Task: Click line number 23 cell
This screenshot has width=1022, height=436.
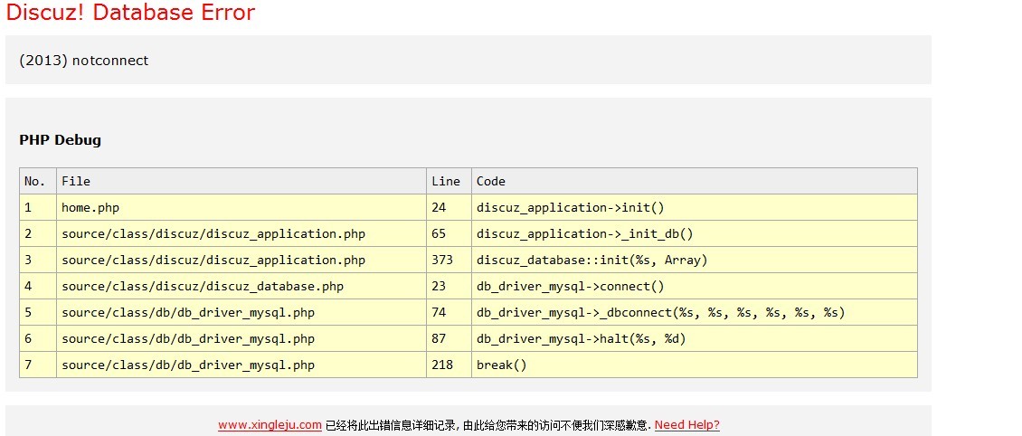Action: point(449,286)
